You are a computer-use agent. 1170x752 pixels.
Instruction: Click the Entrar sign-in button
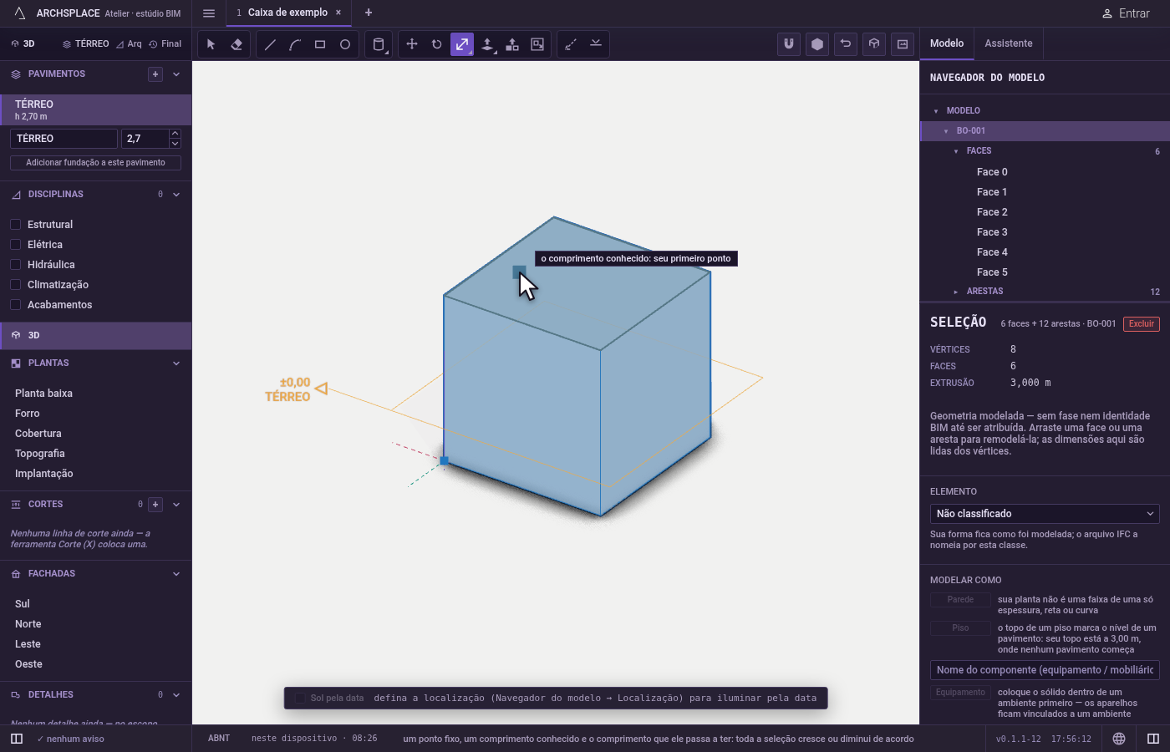tap(1126, 13)
